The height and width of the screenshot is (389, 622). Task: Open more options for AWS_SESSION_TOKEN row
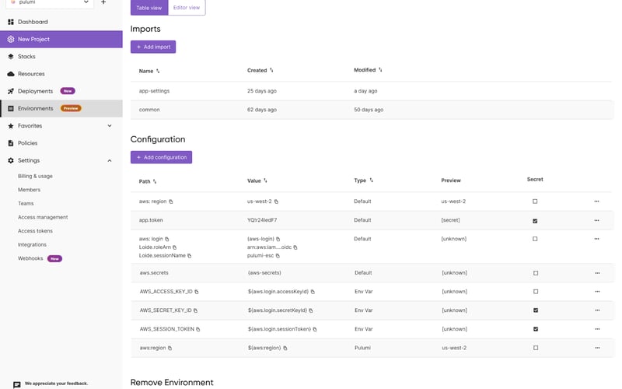pos(597,329)
